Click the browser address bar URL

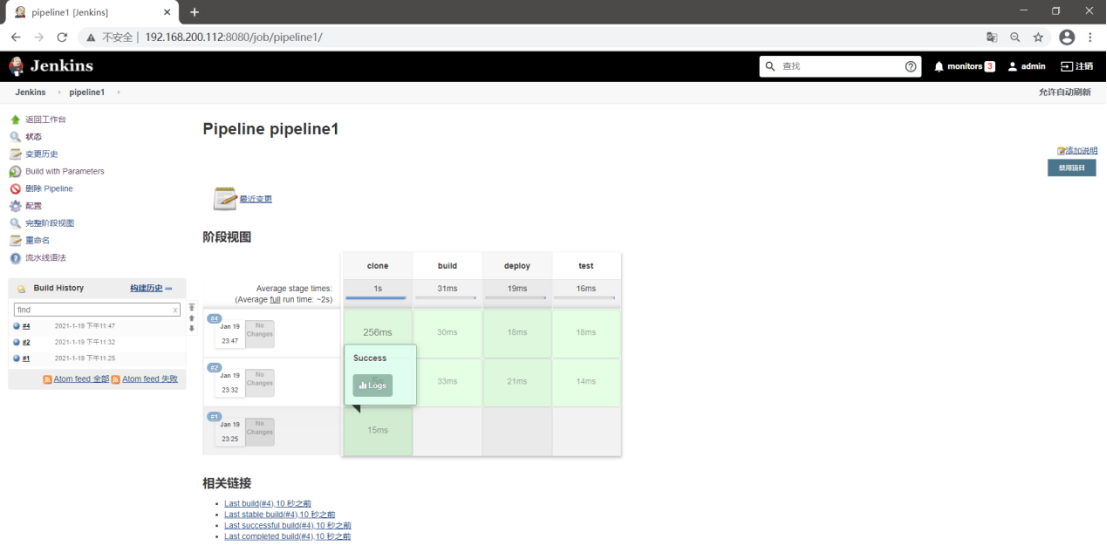tap(233, 37)
